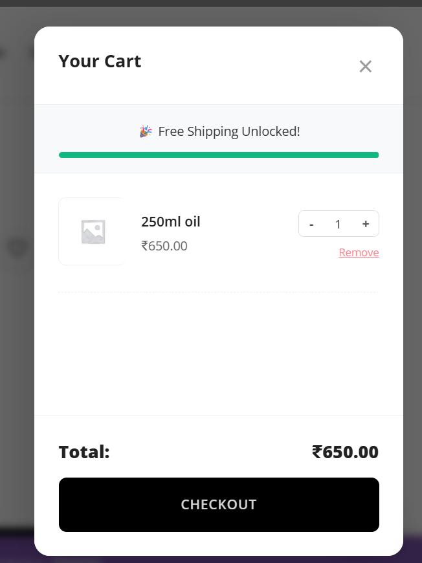Click the purple strip below the cart panel
This screenshot has width=422, height=563.
19,547
